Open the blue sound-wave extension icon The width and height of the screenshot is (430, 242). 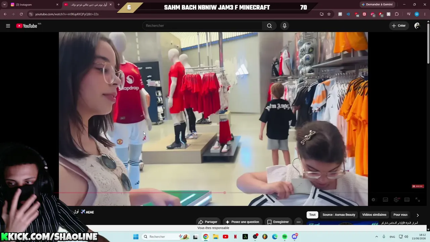[348, 14]
